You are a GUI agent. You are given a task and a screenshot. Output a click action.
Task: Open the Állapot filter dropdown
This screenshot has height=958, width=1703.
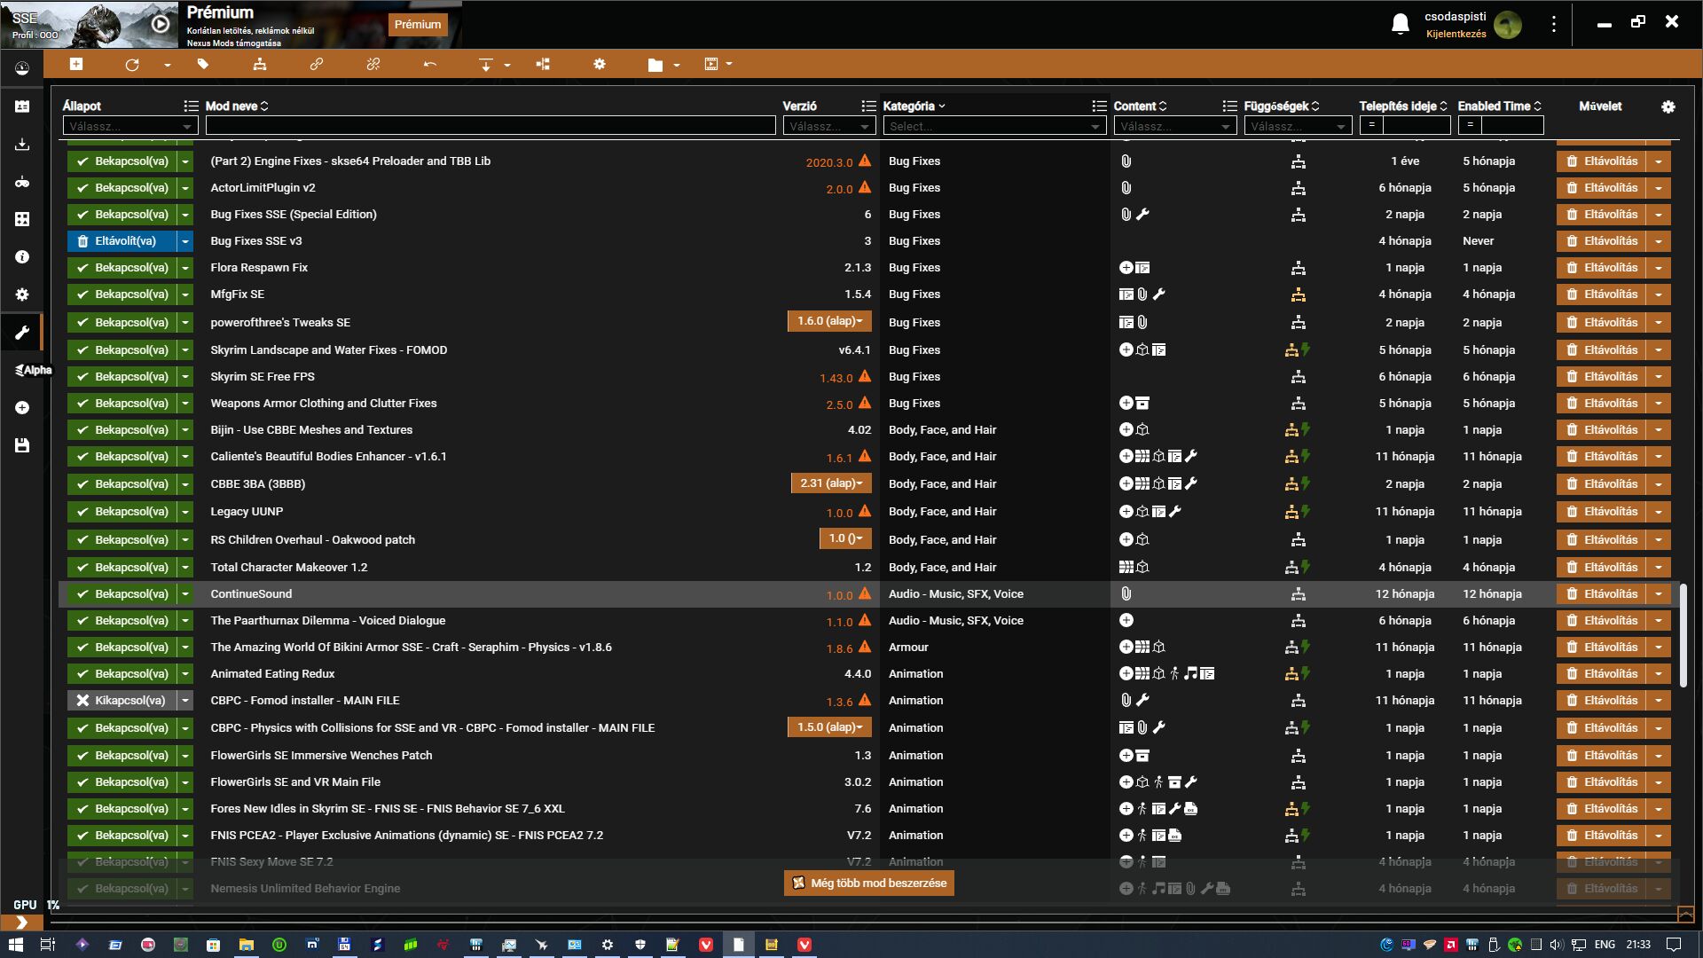click(x=129, y=126)
